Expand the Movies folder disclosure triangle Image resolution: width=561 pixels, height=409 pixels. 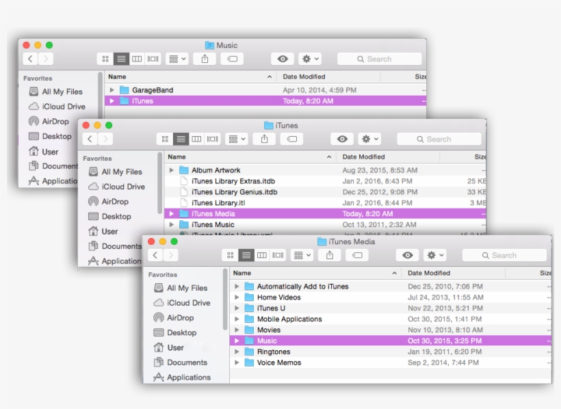237,330
